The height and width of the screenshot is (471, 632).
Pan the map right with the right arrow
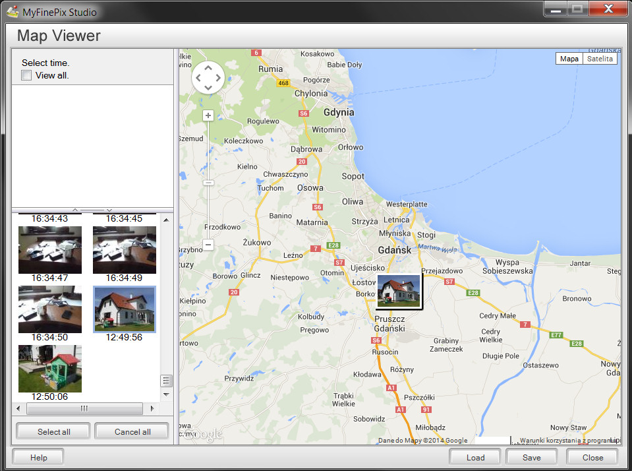[218, 77]
